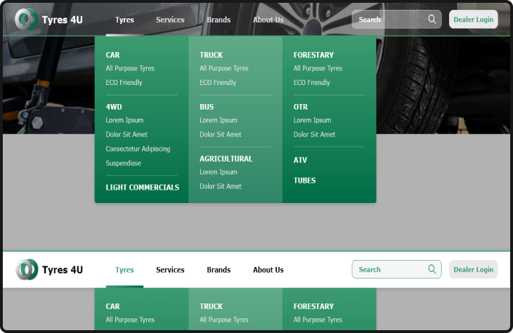Open the CAR category in the top mega menu
Screen dimensions: 513x333
pyautogui.click(x=112, y=55)
